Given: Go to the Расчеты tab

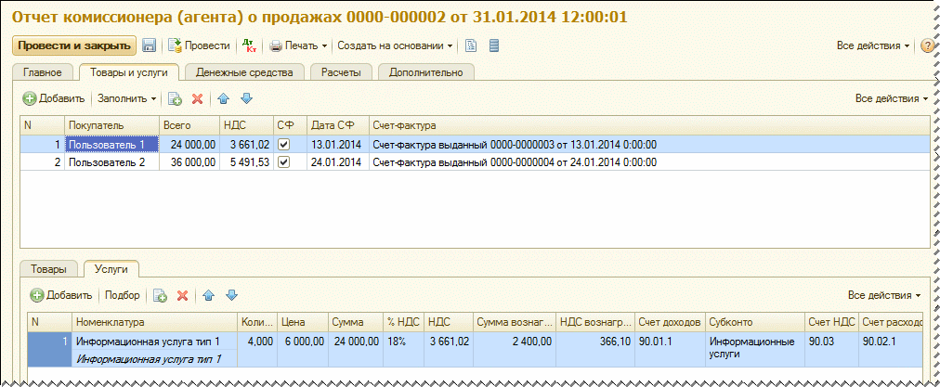Looking at the screenshot, I should (x=341, y=72).
